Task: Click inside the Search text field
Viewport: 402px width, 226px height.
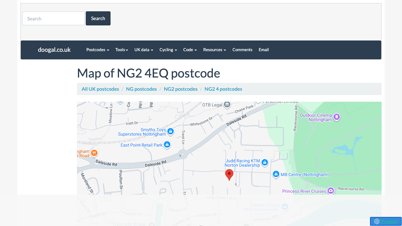Action: coord(53,18)
